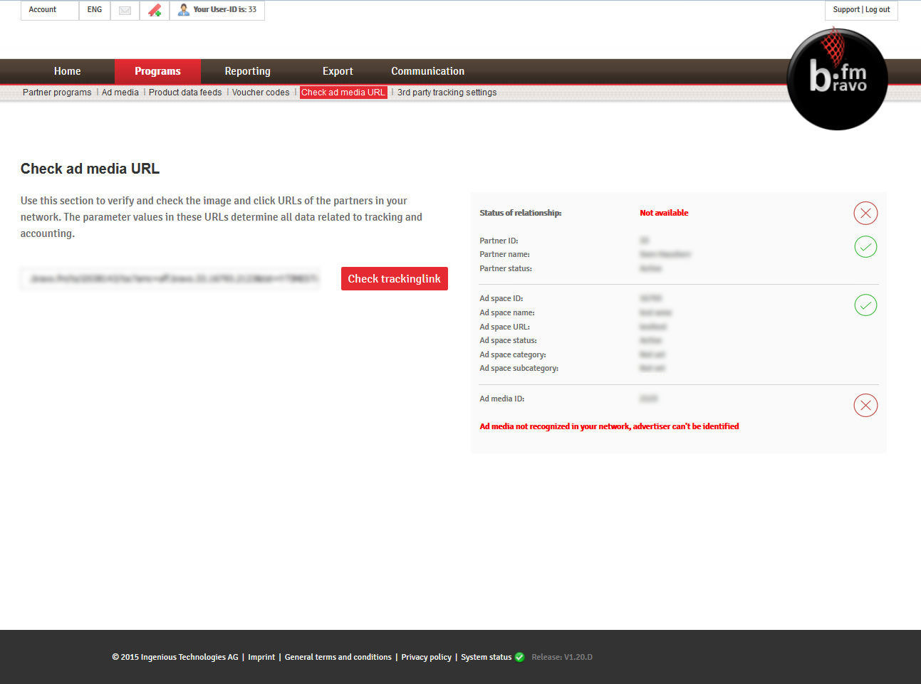Image resolution: width=921 pixels, height=684 pixels.
Task: Focus the tracking URL input field
Action: (x=170, y=279)
